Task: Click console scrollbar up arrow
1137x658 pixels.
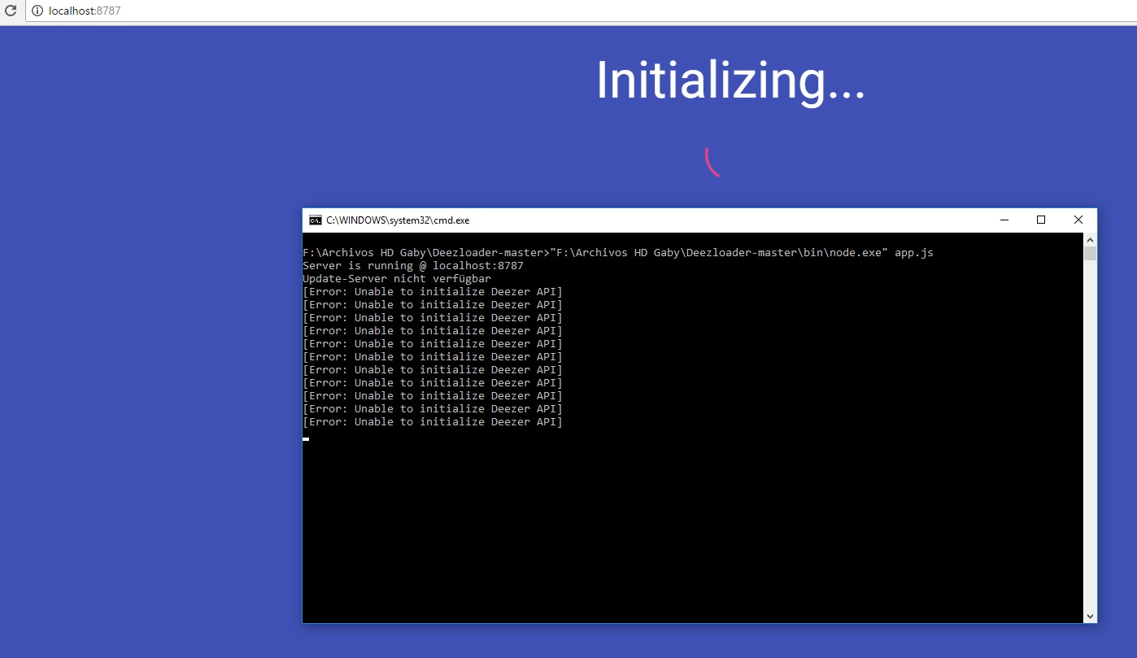Action: tap(1091, 239)
